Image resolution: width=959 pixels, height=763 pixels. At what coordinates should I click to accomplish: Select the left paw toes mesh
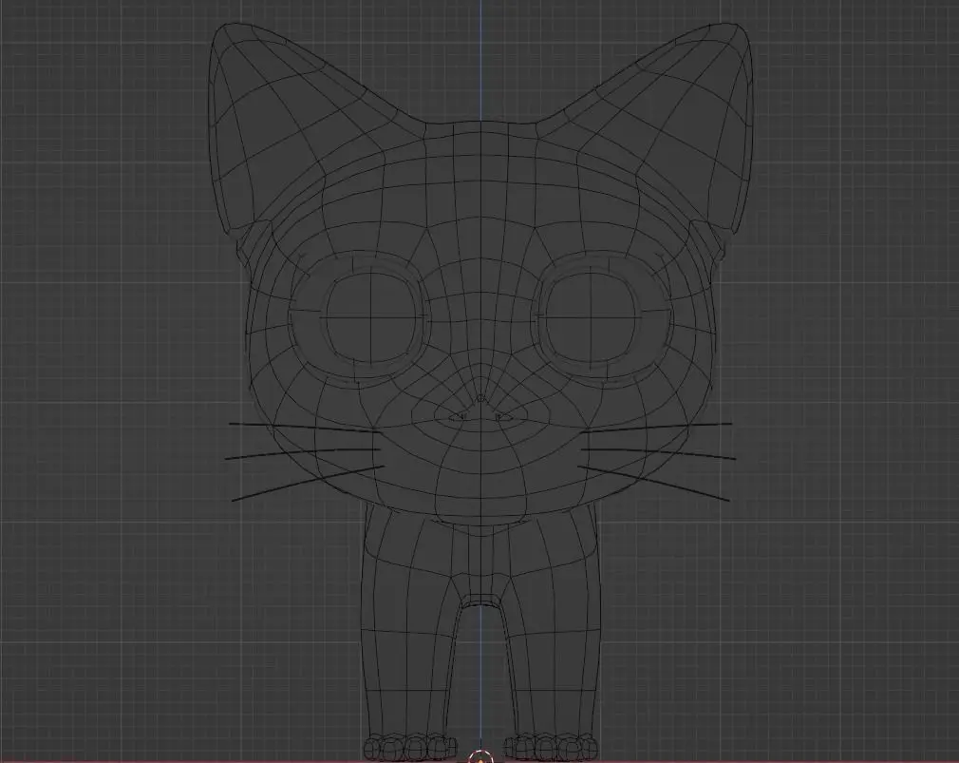(411, 747)
